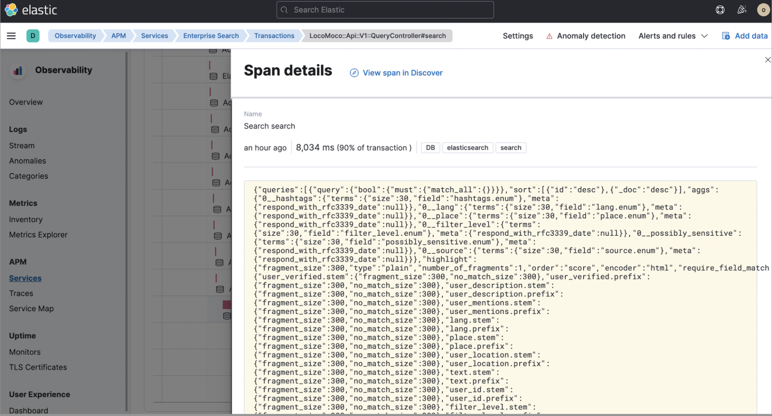The image size is (772, 416).
Task: Go to Transactions breadcrumb
Action: [x=274, y=36]
